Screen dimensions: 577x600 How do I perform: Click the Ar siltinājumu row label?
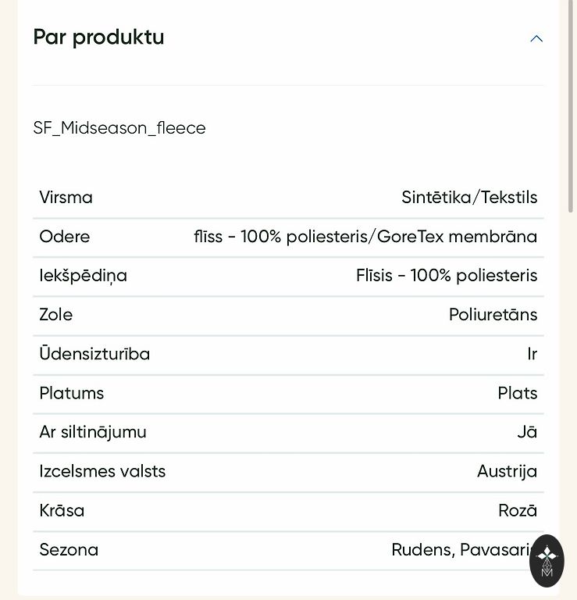93,432
